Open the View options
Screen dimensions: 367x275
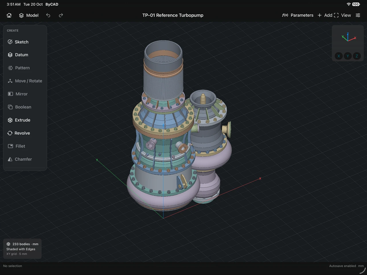pos(342,15)
